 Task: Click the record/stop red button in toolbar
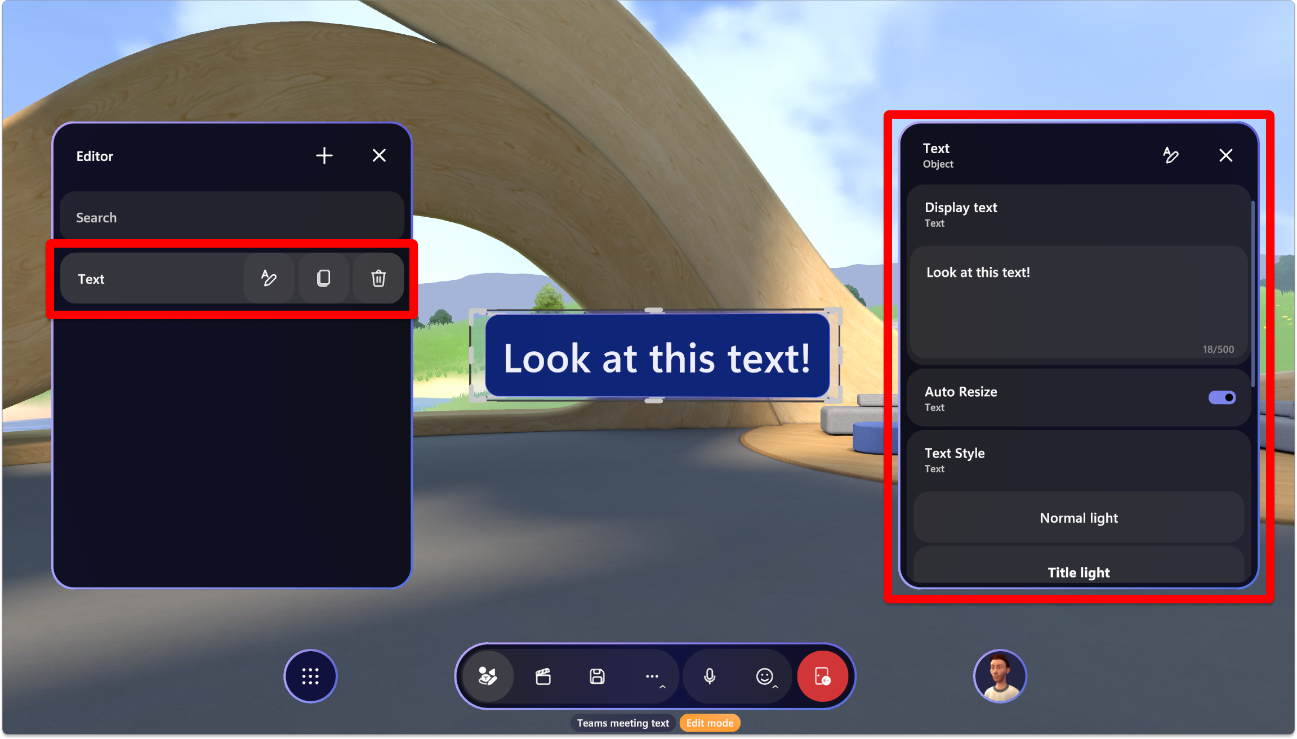(821, 676)
